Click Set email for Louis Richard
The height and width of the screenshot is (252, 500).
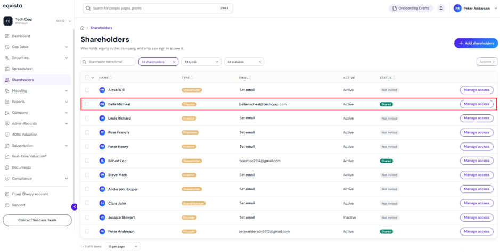pyautogui.click(x=247, y=118)
